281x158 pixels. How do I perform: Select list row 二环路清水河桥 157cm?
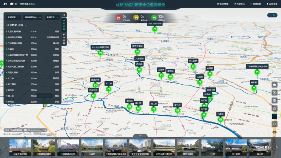click(x=32, y=43)
